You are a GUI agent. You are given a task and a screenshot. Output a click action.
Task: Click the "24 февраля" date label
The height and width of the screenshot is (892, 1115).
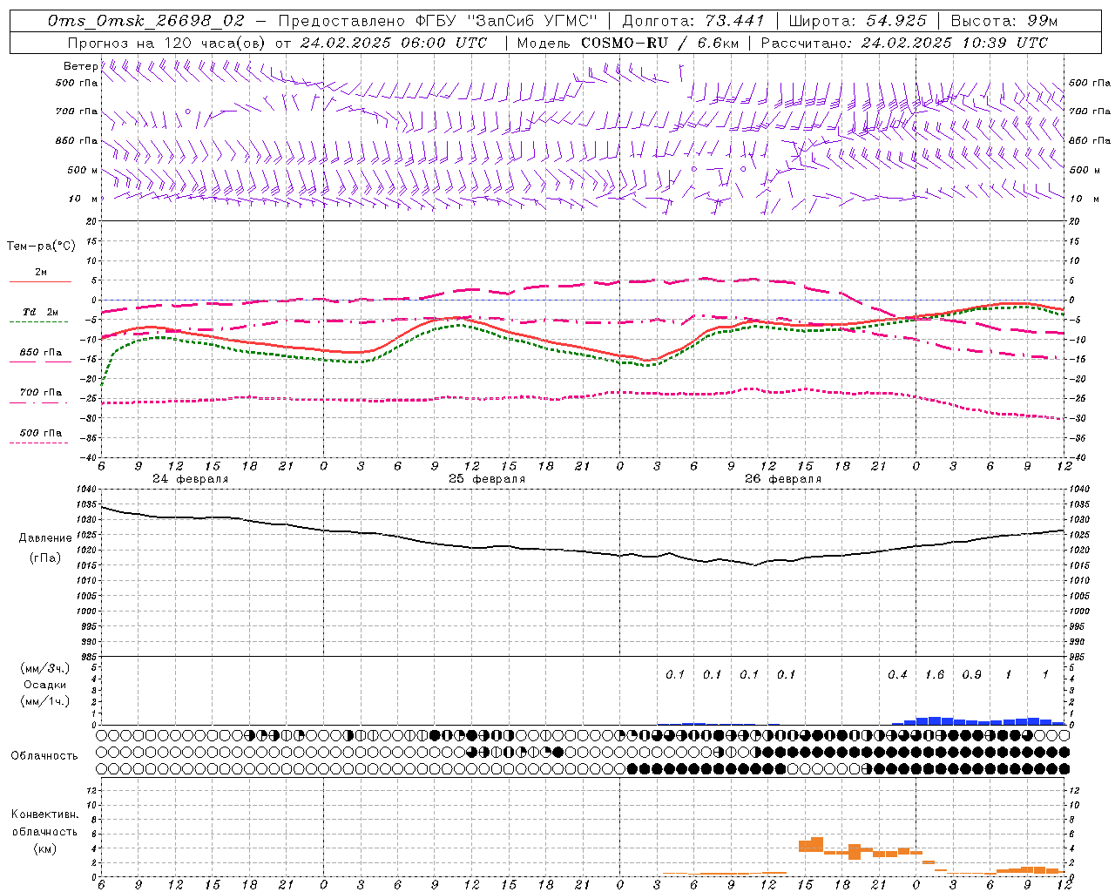[191, 479]
